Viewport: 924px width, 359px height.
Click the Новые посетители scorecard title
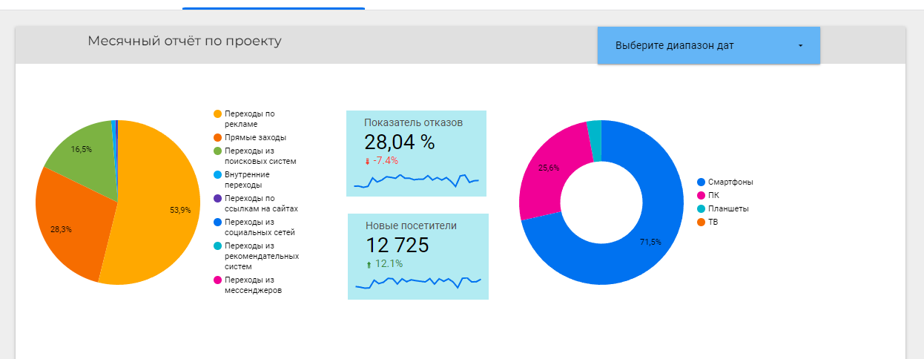(411, 225)
